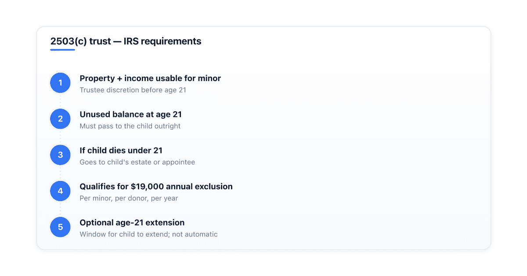Click the step 5 circle icon
The height and width of the screenshot is (276, 527).
[x=61, y=227]
